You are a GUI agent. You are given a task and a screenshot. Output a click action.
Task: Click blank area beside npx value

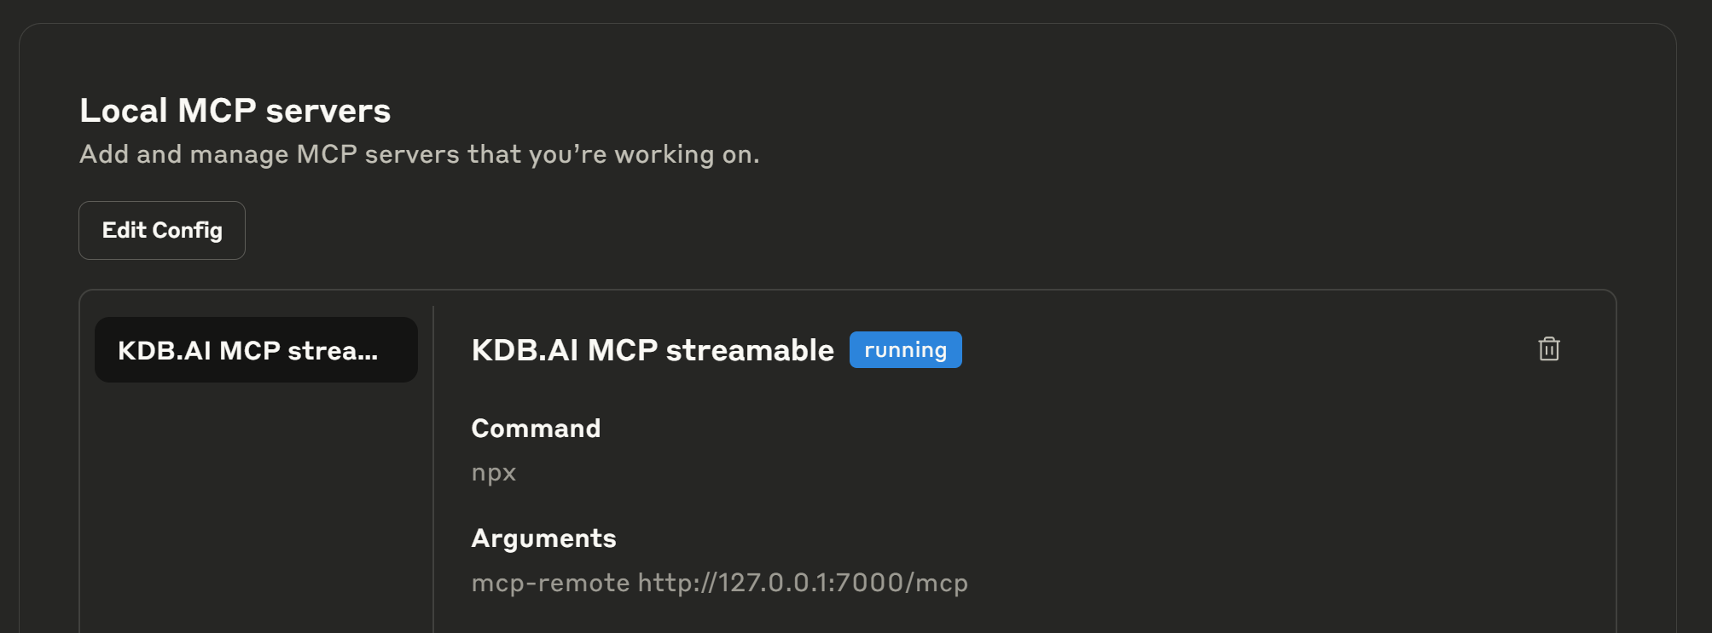coord(938,473)
